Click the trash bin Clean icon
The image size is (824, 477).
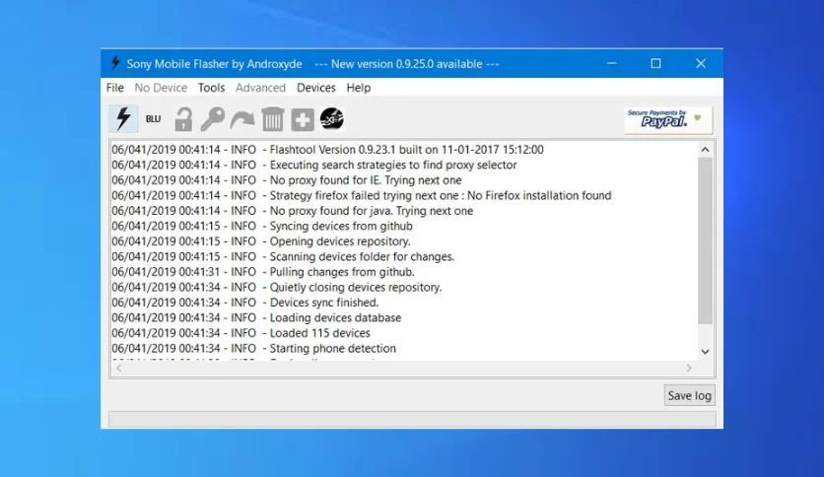273,119
